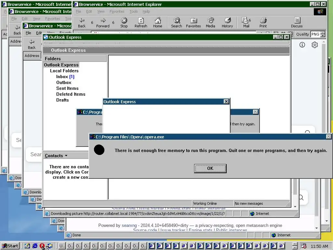The height and width of the screenshot is (250, 333).
Task: Click the system tray icon beside the clock
Action: point(304,246)
